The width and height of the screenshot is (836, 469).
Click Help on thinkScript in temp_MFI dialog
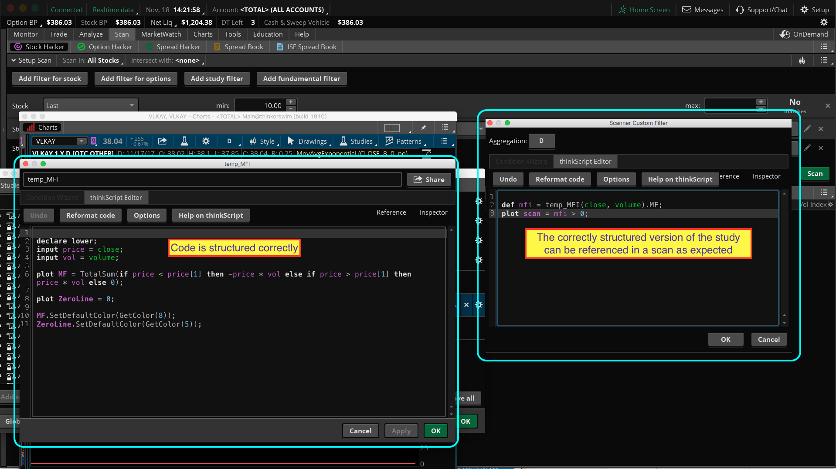point(211,215)
